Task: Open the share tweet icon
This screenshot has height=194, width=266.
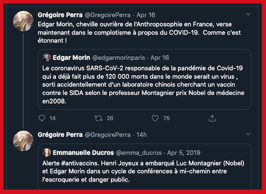Action: pyautogui.click(x=212, y=118)
